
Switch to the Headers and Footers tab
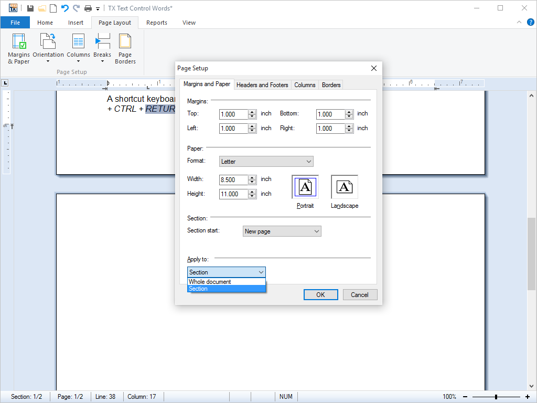(263, 84)
